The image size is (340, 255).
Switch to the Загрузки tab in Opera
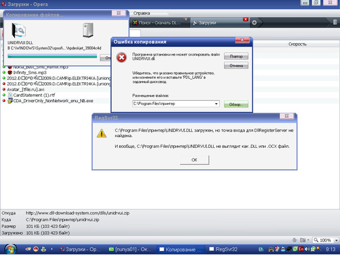tap(219, 23)
